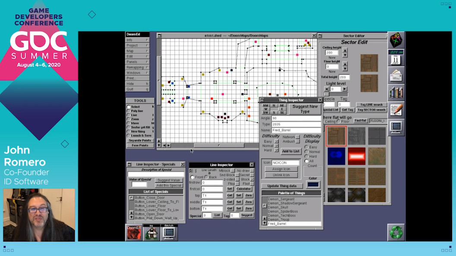
Task: Select the red glowing flat texture thumbnail
Action: coord(357,156)
